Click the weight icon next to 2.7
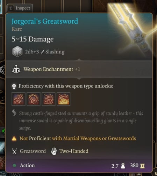 point(123,166)
